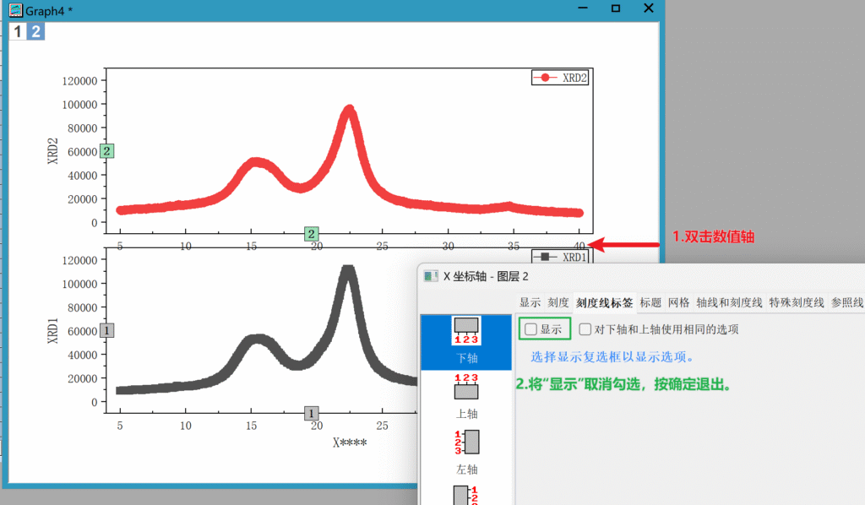This screenshot has width=865, height=505.
Task: Select the 左轴 (left axis) icon
Action: pos(466,443)
